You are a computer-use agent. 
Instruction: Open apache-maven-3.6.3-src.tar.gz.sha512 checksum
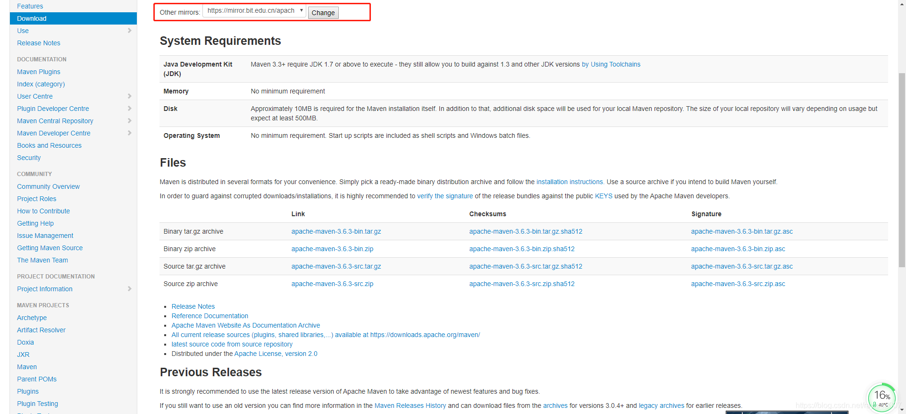point(526,266)
